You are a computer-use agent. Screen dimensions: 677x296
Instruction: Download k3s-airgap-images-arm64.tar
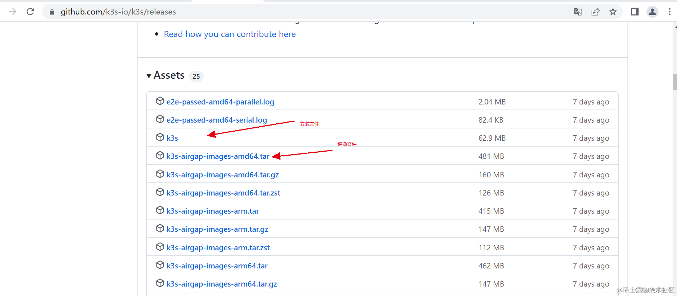coord(217,266)
